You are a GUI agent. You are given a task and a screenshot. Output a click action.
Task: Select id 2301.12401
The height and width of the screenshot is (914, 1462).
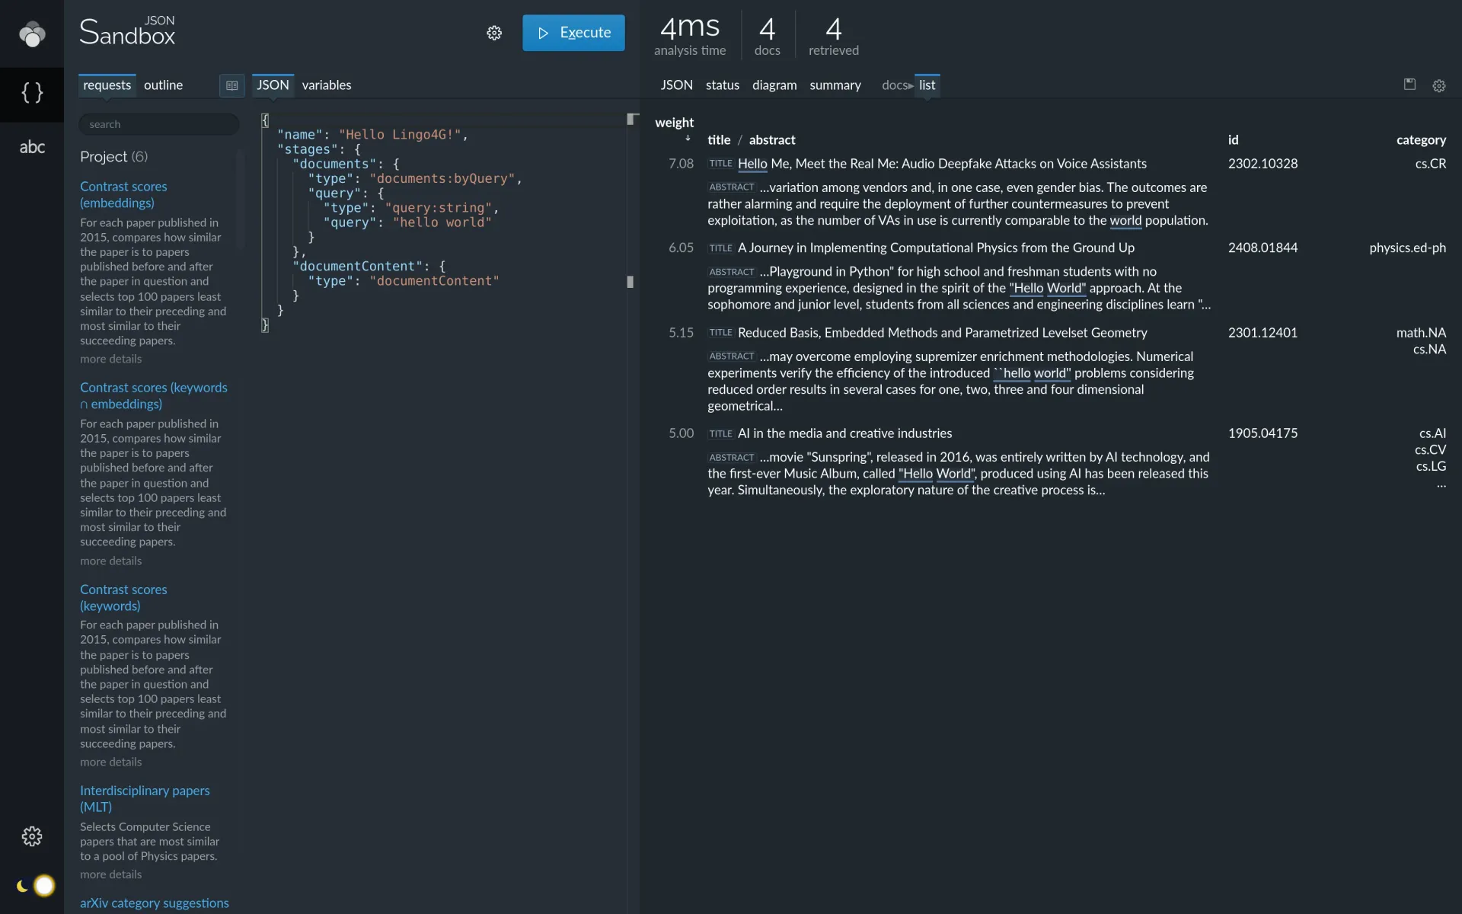tap(1262, 332)
